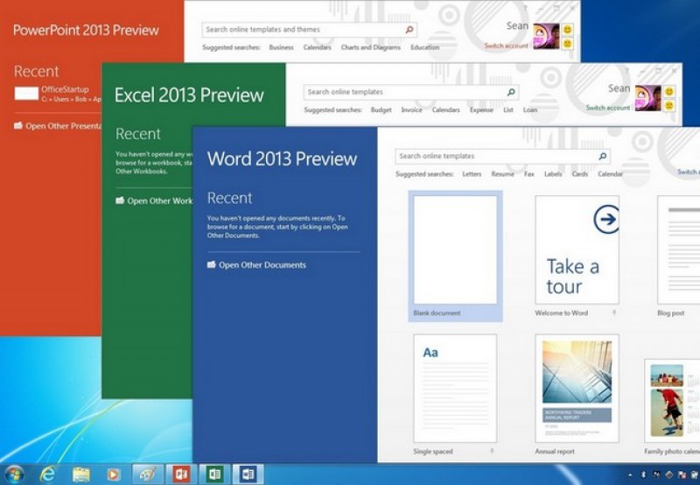This screenshot has width=700, height=485.
Task: Click the Excel template search magnifier icon
Action: point(511,92)
